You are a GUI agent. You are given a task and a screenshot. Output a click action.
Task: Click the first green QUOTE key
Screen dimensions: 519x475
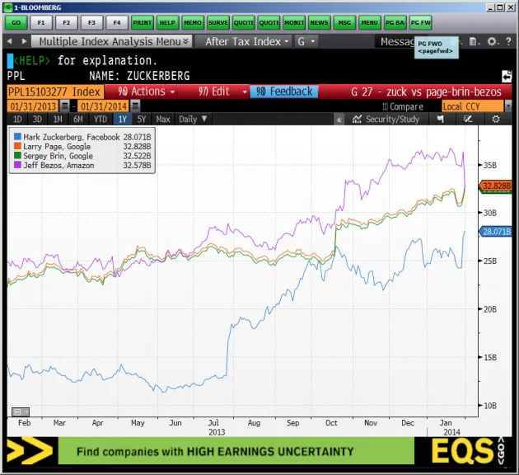click(243, 22)
